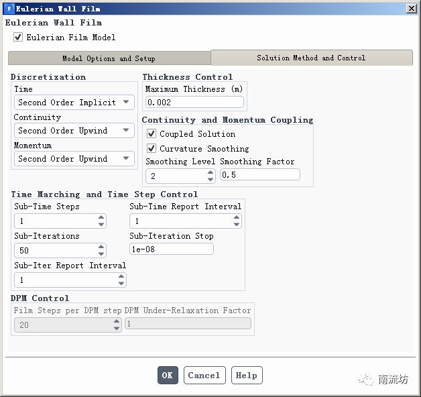
Task: Open the Help button
Action: [247, 375]
